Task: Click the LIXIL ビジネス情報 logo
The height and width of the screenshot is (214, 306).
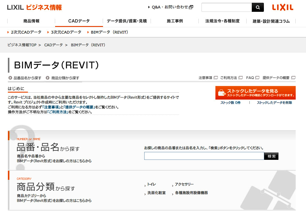Action: pyautogui.click(x=34, y=7)
